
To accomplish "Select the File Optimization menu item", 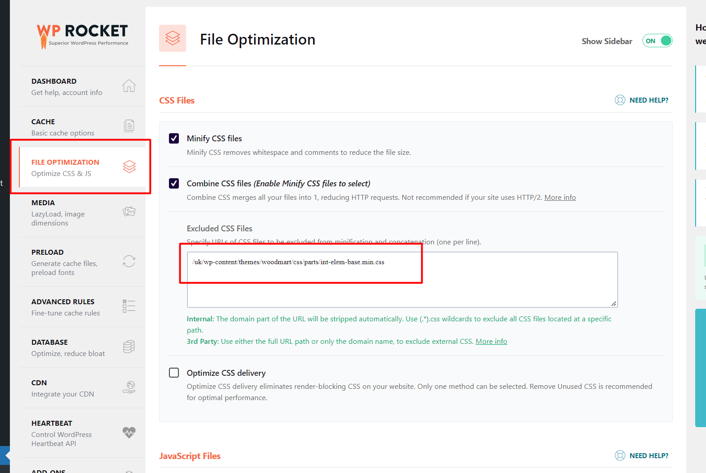I will 82,167.
